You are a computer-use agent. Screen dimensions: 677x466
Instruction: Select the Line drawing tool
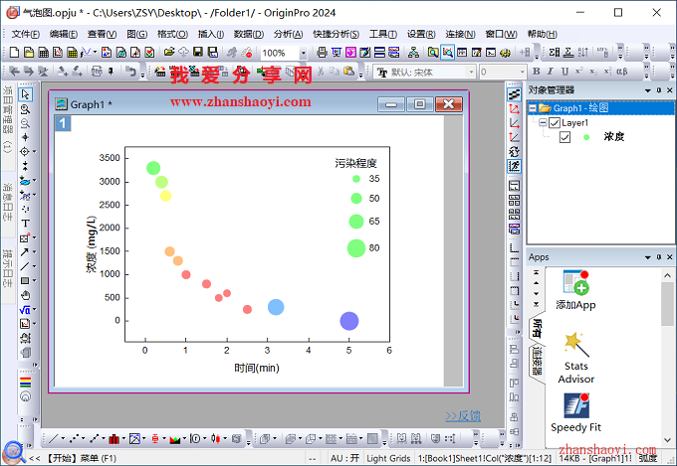(x=25, y=266)
